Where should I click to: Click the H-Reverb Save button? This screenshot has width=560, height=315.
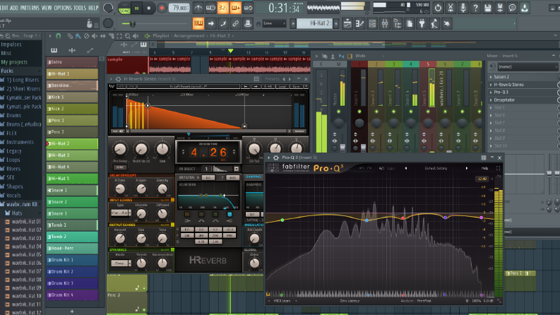pyautogui.click(x=296, y=86)
